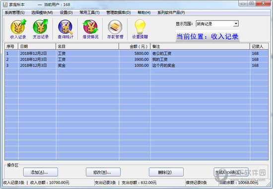
Task: Sort by the 金额(元) column header
Action: click(135, 47)
